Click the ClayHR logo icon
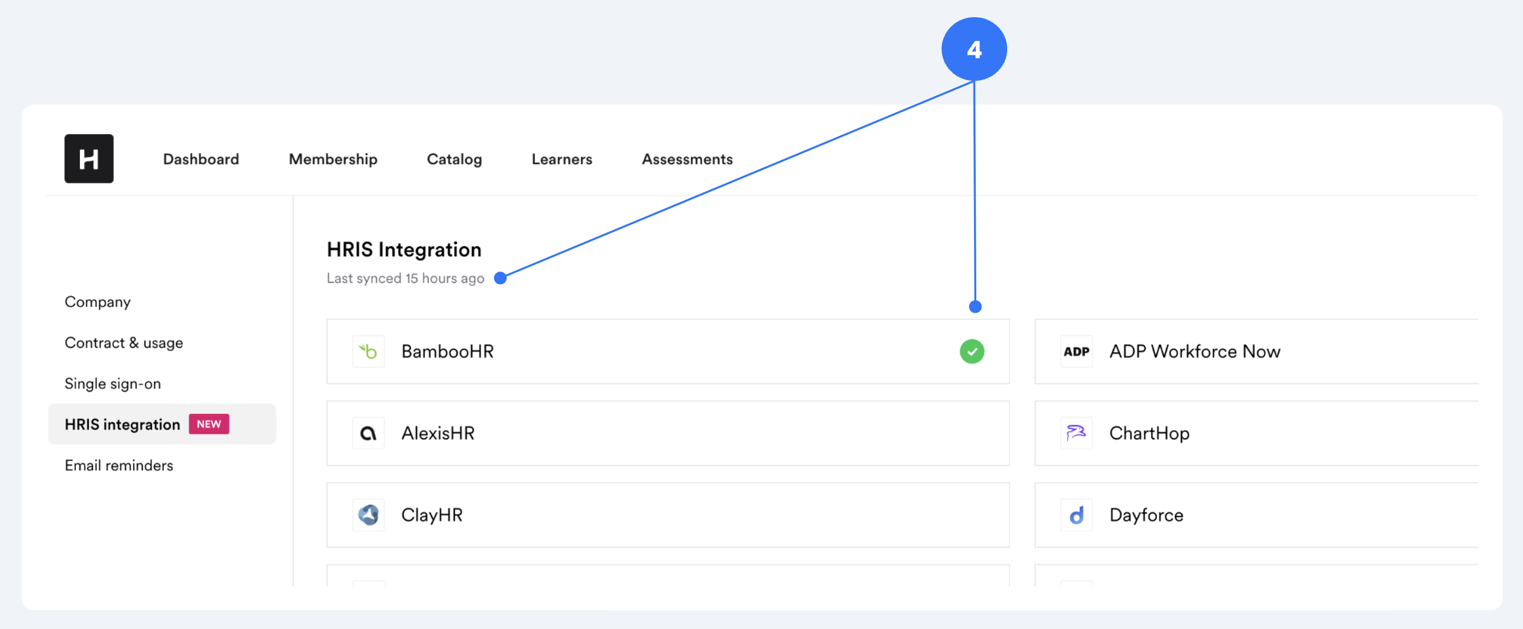1523x629 pixels. coord(368,515)
